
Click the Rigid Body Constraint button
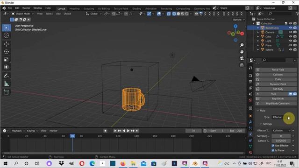point(276,104)
